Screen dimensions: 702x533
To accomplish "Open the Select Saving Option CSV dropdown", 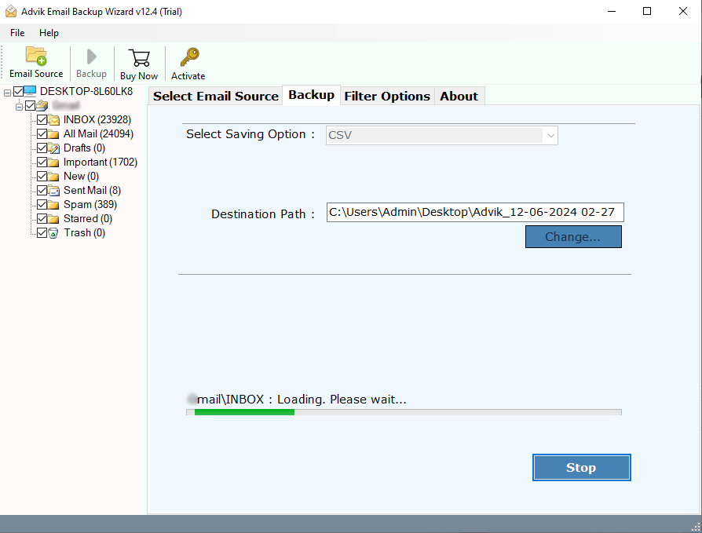I will (442, 135).
